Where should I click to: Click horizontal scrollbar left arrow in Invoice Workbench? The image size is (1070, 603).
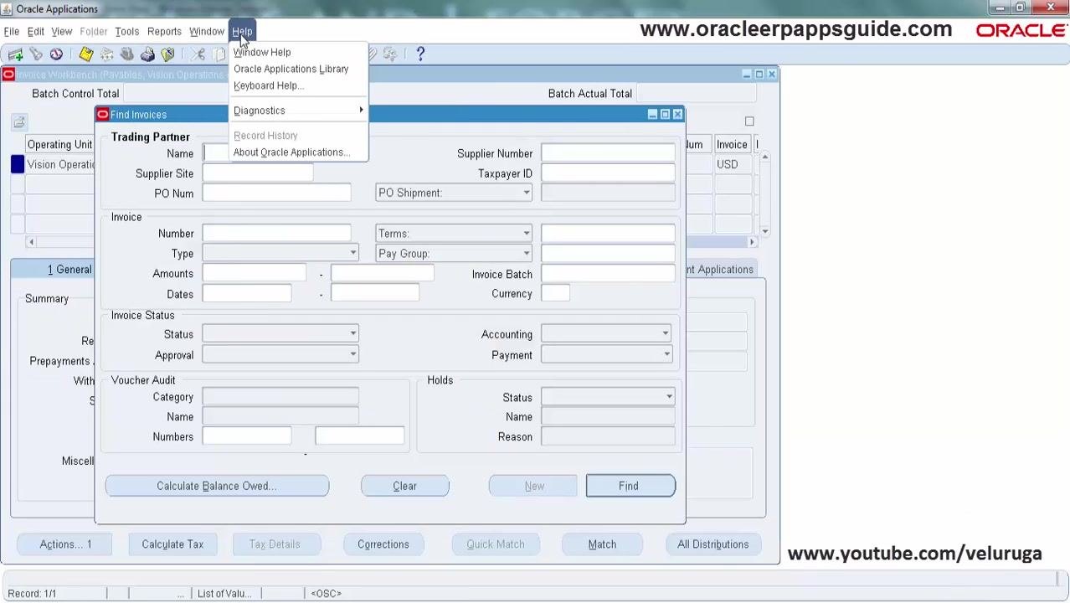coord(32,242)
